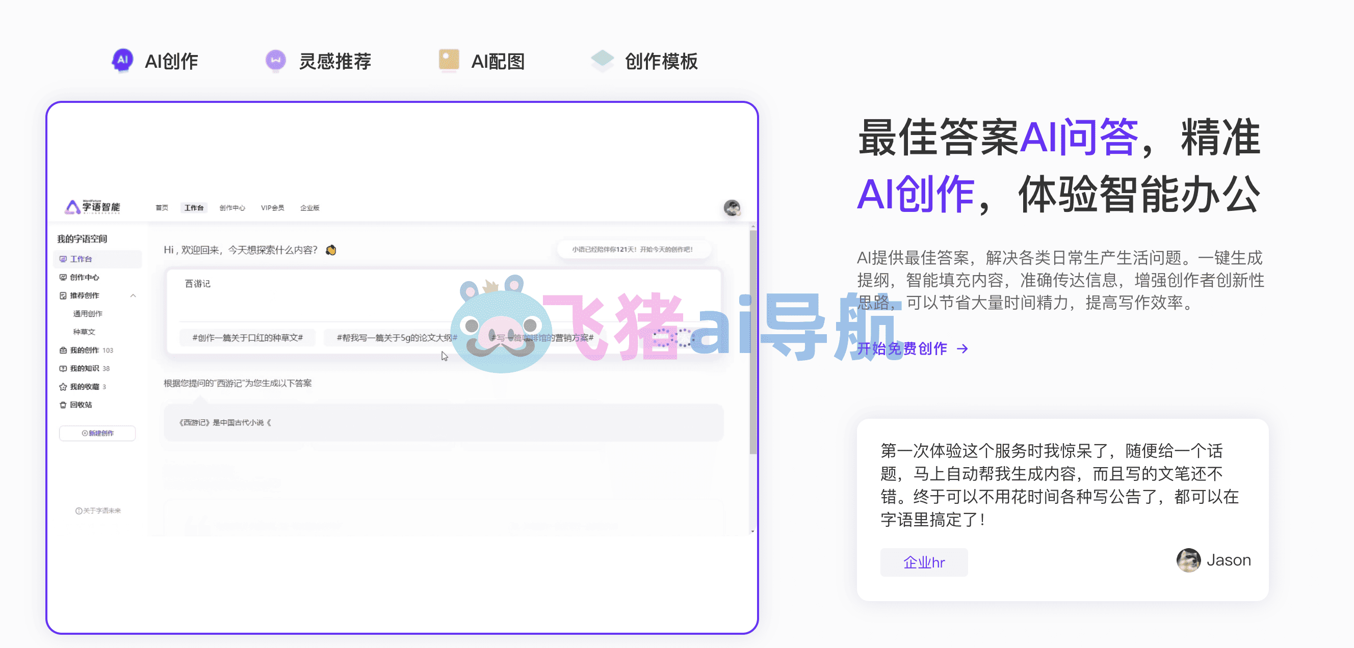Click the scrollbar down arrow in workspace

pyautogui.click(x=752, y=531)
